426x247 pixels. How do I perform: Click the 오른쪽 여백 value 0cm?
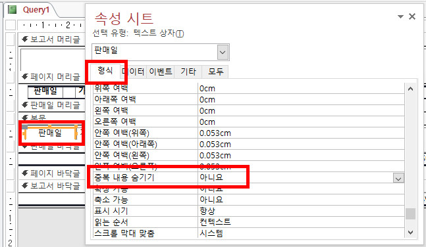click(x=207, y=122)
